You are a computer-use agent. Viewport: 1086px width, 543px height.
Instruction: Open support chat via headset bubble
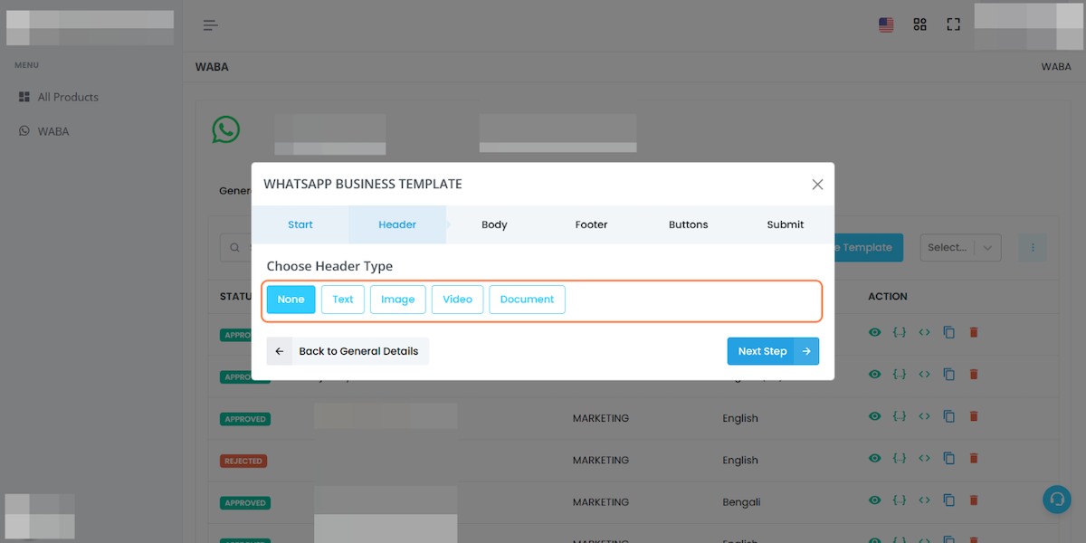tap(1056, 500)
